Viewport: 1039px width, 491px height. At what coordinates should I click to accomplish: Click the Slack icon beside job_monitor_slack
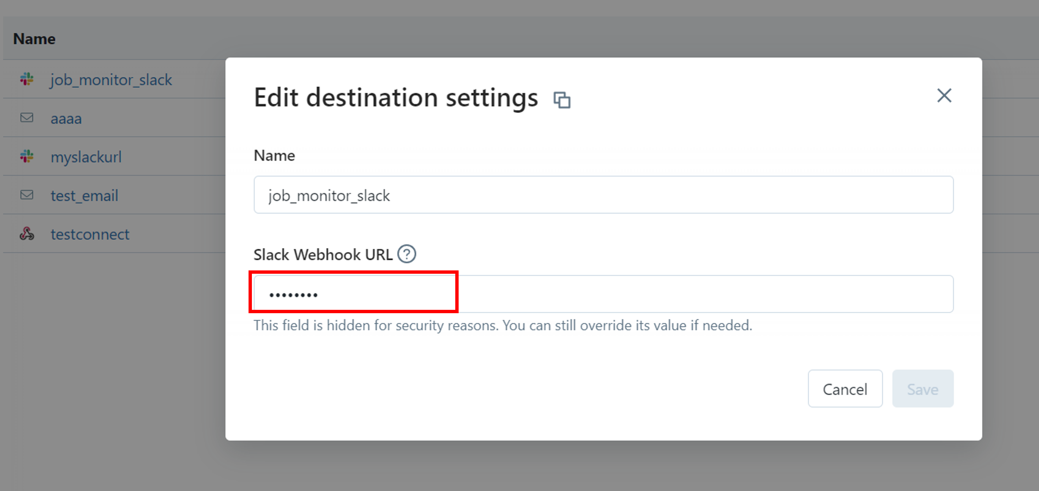27,79
